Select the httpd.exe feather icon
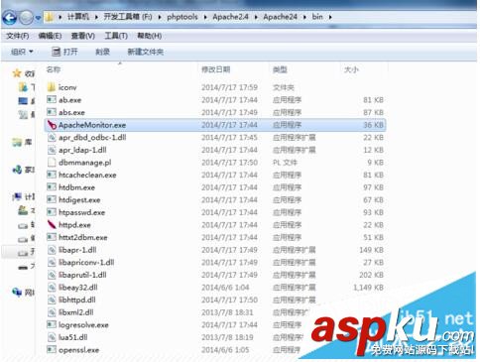Image resolution: width=480 pixels, height=362 pixels. (52, 225)
